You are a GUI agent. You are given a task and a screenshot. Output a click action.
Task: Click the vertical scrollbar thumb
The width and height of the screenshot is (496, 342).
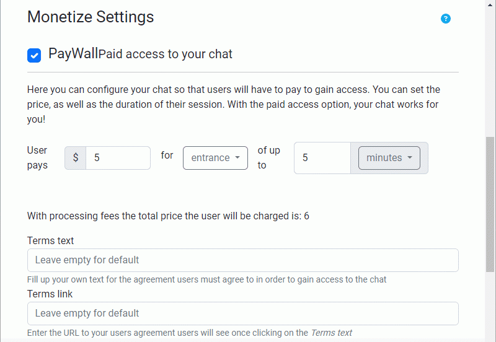(490, 204)
